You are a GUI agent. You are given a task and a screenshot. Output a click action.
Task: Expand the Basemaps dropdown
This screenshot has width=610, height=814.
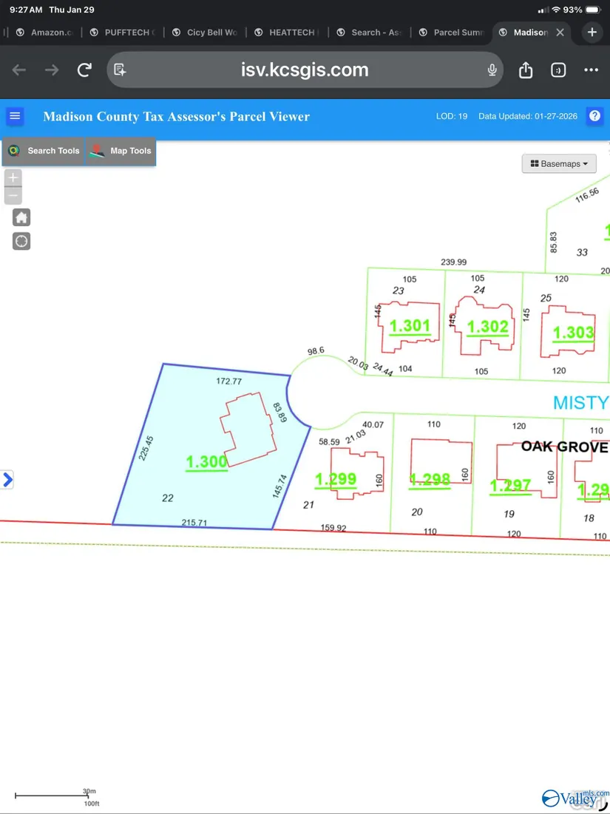pos(559,164)
